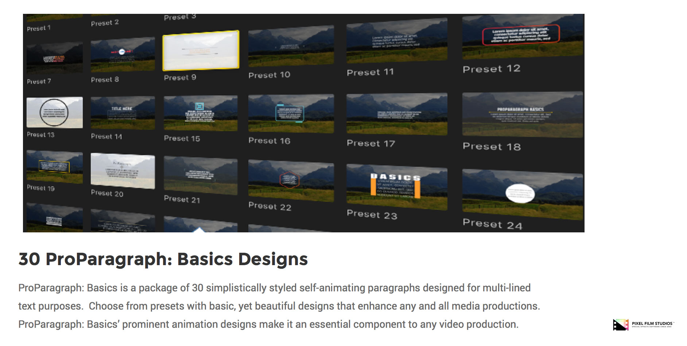Click the "Preset 23" label
Viewport: 687px width, 346px height.
[x=372, y=214]
